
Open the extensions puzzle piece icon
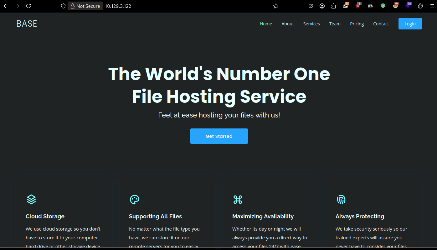tap(333, 6)
